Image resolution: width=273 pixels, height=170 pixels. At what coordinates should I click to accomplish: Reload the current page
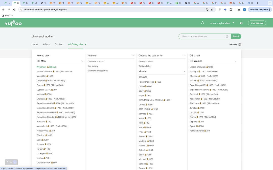click(x=14, y=10)
